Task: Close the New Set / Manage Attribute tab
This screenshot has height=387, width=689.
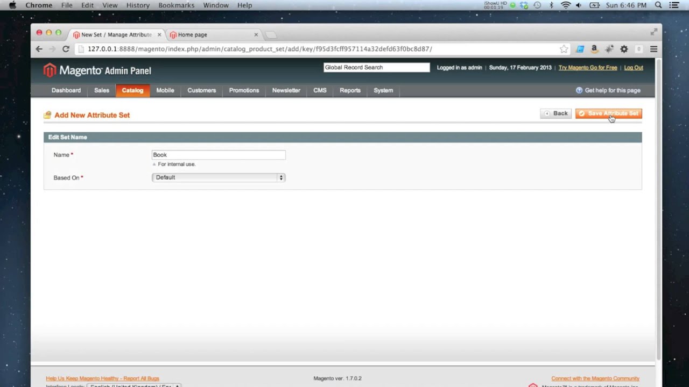Action: pyautogui.click(x=159, y=34)
